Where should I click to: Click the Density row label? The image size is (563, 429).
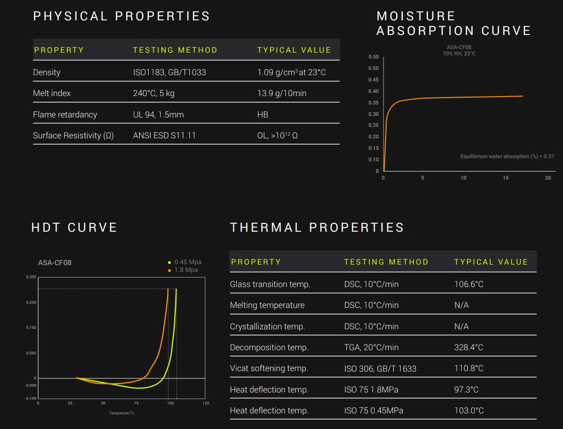pyautogui.click(x=46, y=73)
